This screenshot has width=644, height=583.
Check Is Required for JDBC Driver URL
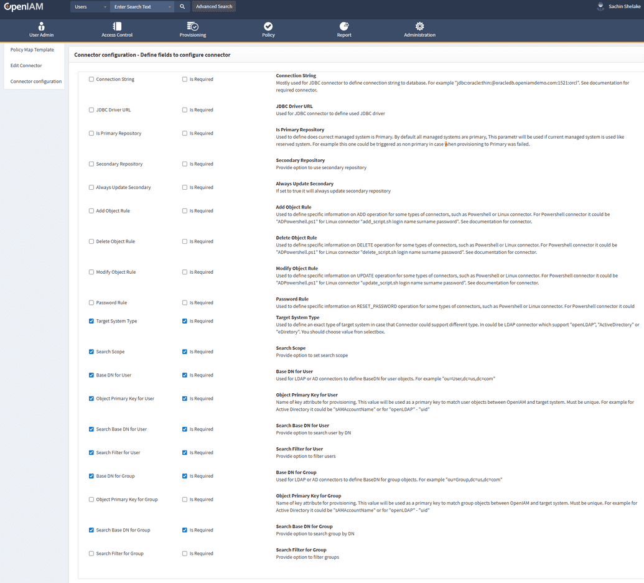[x=184, y=110]
